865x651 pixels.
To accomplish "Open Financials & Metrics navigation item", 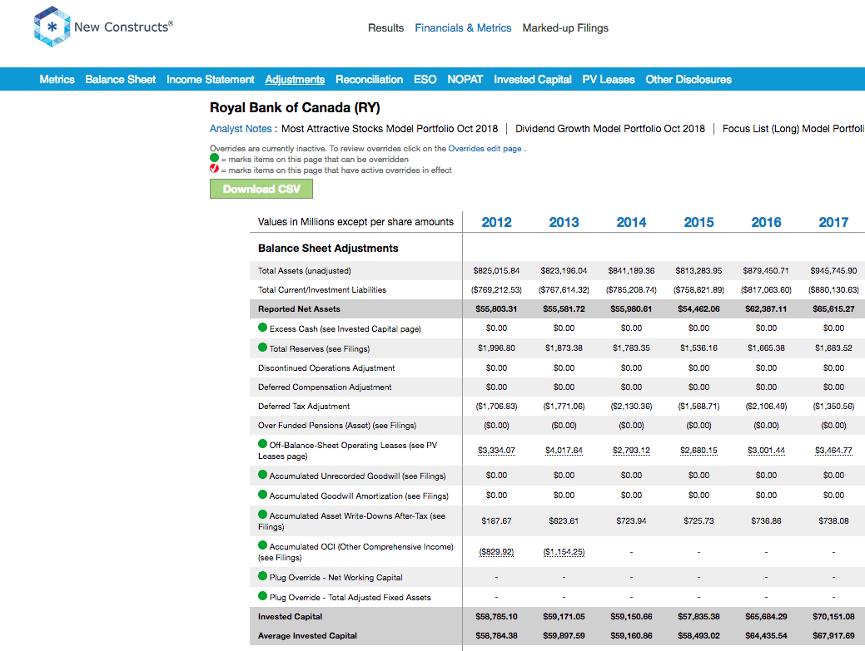I will point(463,28).
